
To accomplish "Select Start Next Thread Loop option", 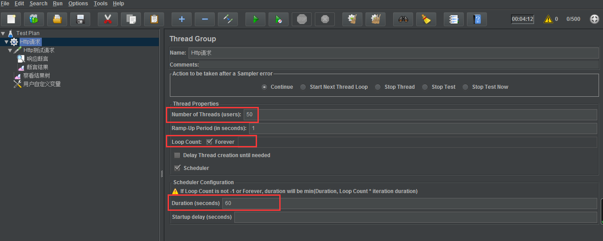I will click(303, 87).
